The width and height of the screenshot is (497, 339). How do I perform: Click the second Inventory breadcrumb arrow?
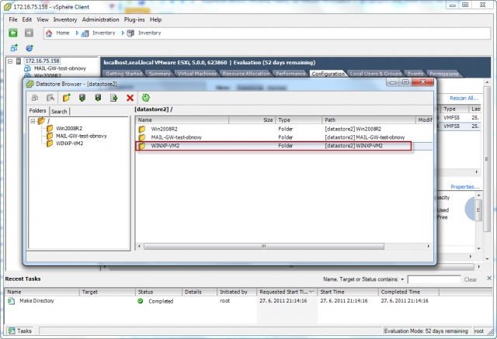click(123, 33)
